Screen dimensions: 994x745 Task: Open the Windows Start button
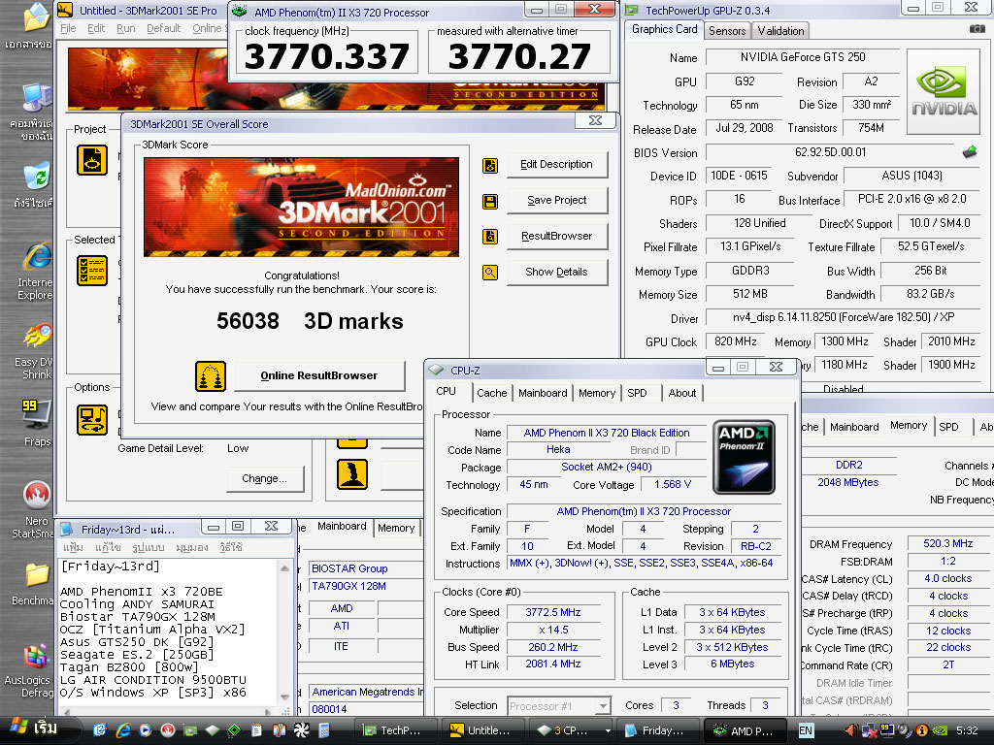[x=36, y=729]
